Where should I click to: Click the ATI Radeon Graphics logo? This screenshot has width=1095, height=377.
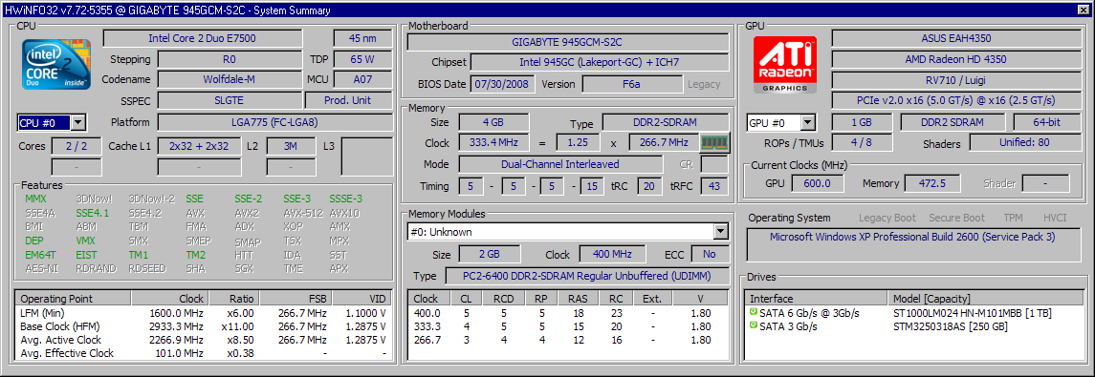(785, 64)
